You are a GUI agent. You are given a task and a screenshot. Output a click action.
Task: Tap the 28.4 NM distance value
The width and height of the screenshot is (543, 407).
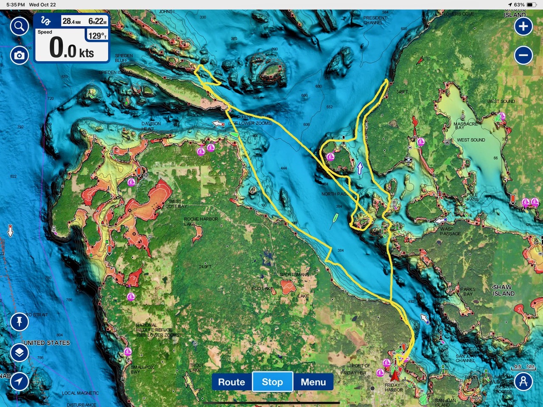(x=71, y=21)
